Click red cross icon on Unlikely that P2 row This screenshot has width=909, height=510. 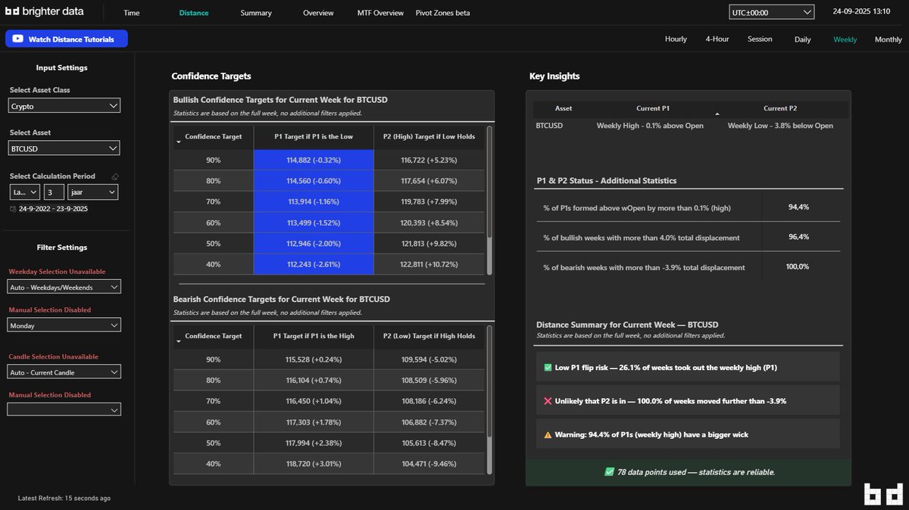coord(548,401)
